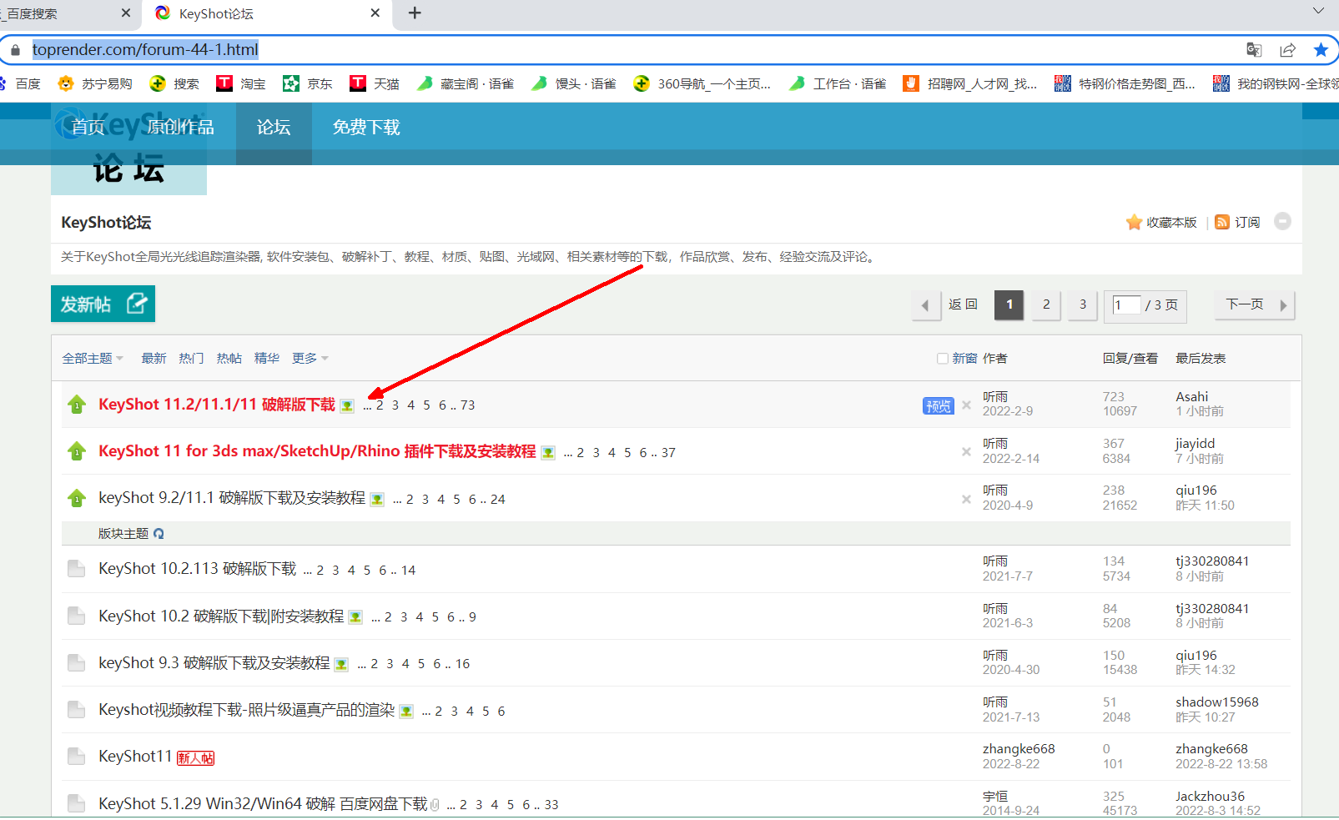
Task: Open the 首页 navigation tab
Action: (88, 127)
